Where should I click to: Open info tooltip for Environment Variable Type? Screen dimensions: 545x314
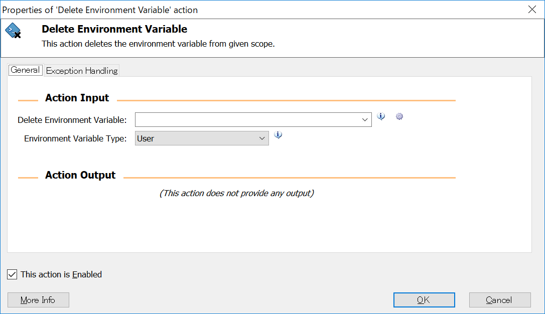tap(278, 135)
